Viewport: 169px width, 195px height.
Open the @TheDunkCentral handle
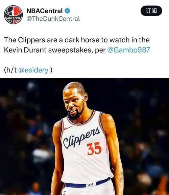pyautogui.click(x=53, y=19)
